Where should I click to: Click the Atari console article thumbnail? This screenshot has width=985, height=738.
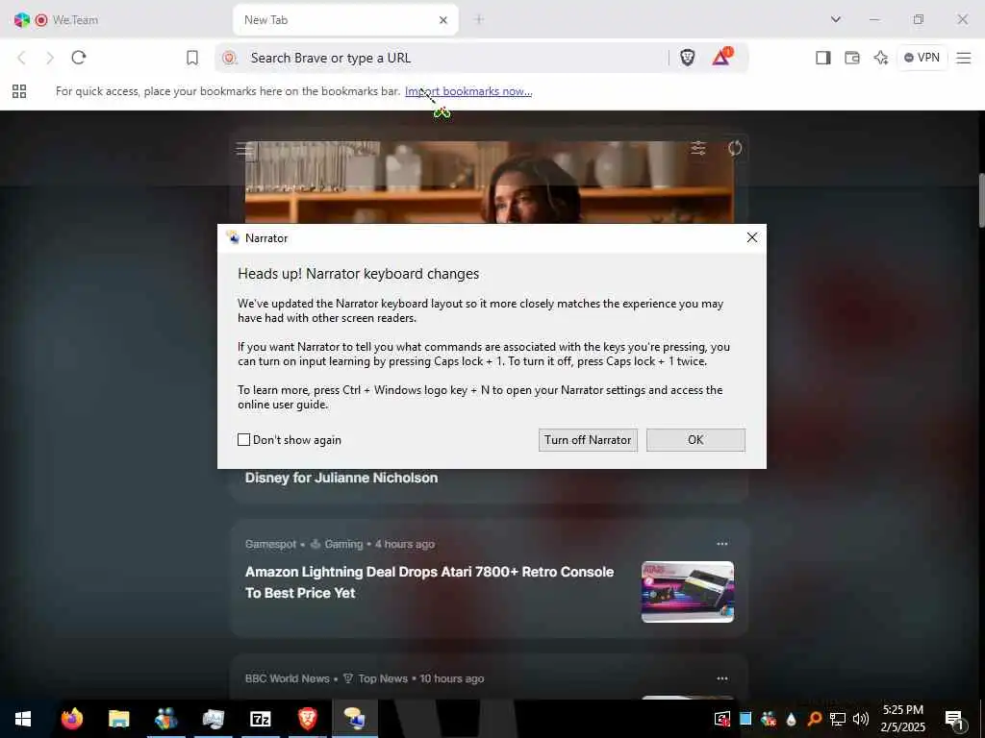pos(687,592)
